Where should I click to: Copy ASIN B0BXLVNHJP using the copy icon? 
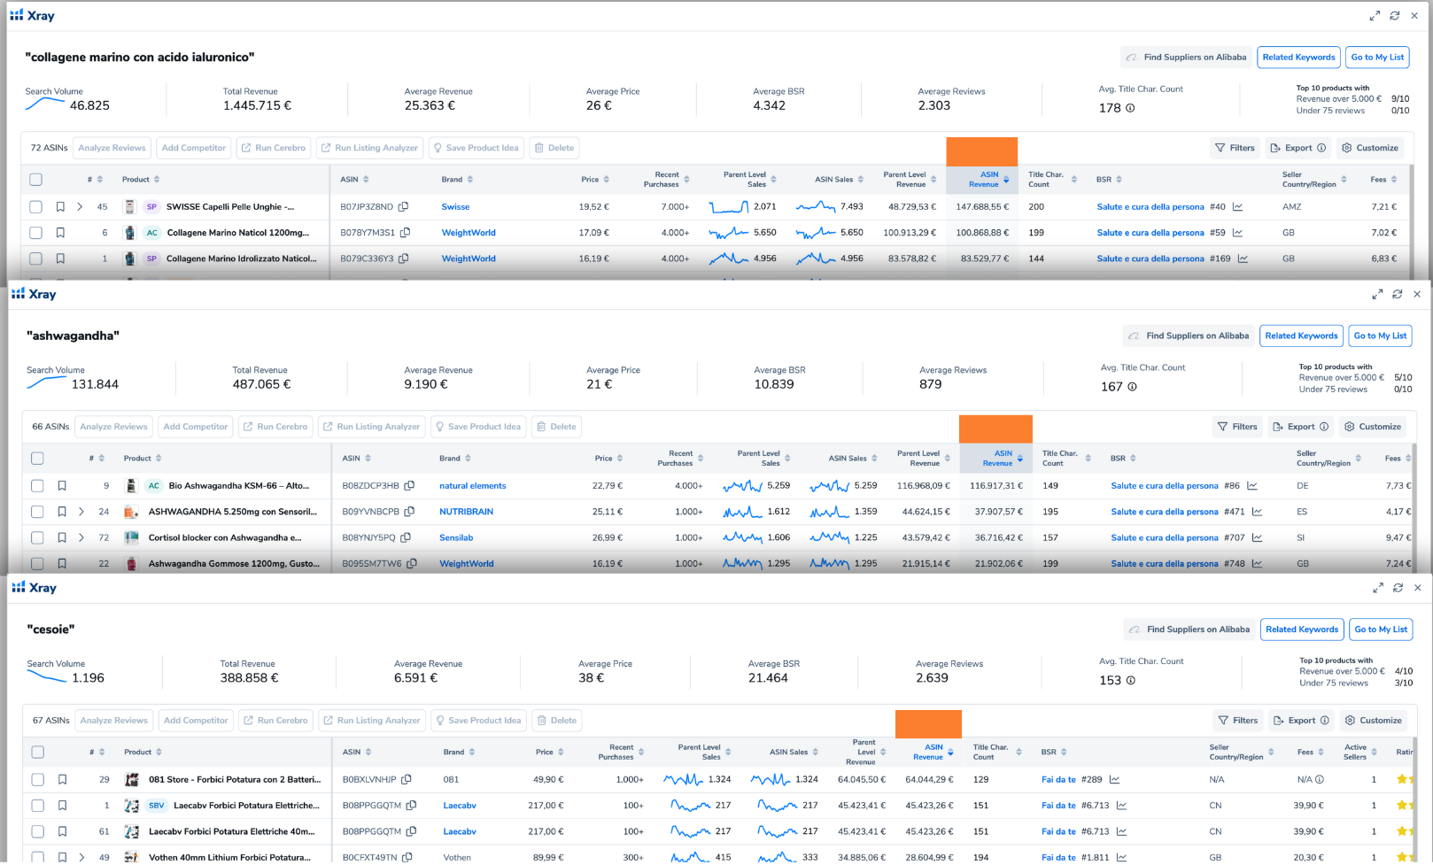[x=407, y=780]
